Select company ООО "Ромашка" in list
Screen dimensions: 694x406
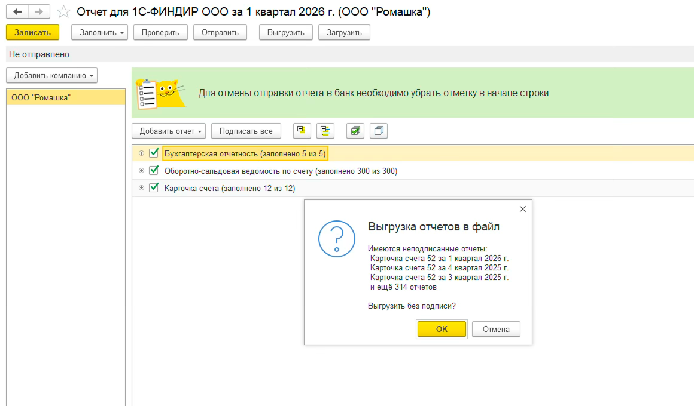(66, 97)
